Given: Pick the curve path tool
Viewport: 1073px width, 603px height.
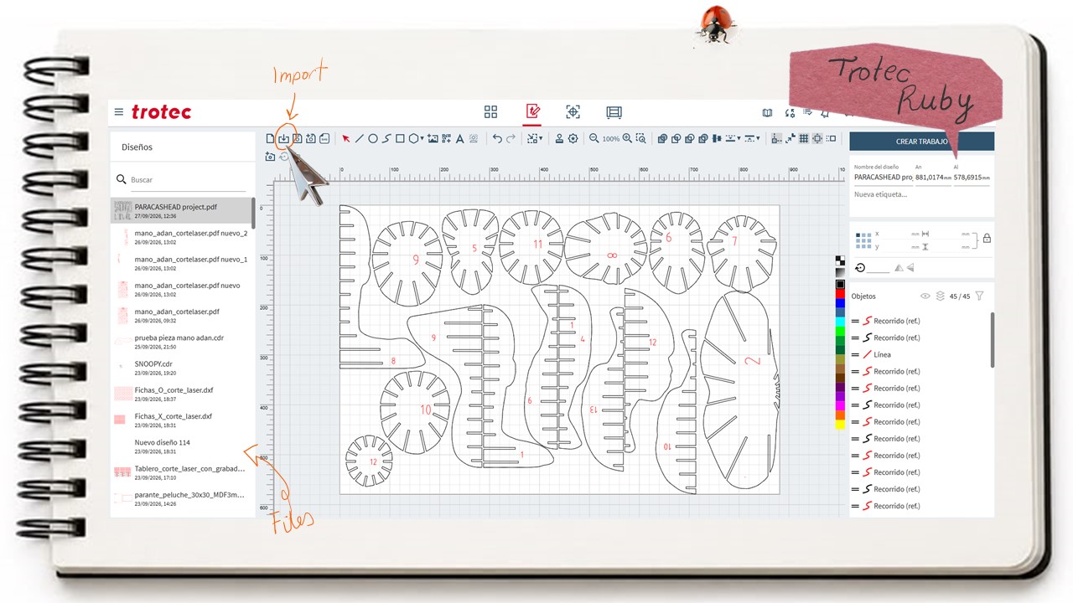Looking at the screenshot, I should pos(386,138).
